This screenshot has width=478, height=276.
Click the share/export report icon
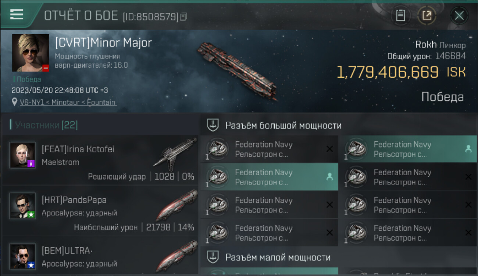pos(427,15)
